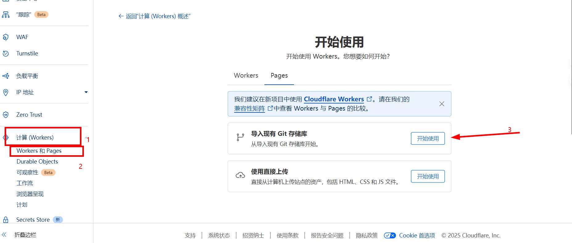This screenshot has width=572, height=243.
Task: Open 报告安全问题 footer link
Action: pyautogui.click(x=327, y=235)
